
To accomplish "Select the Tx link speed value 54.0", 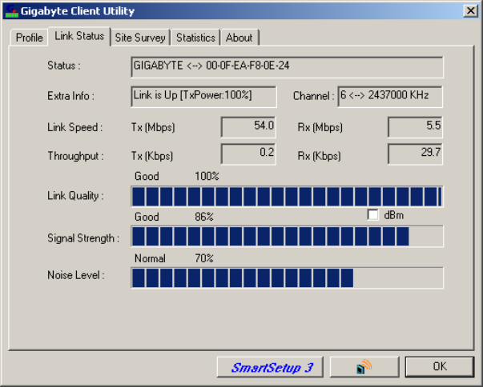I will [248, 127].
